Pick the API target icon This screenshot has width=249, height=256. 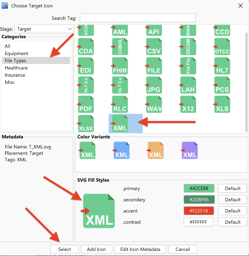click(154, 30)
